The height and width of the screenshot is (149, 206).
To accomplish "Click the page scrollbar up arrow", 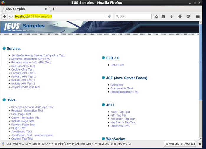I will [200, 23].
